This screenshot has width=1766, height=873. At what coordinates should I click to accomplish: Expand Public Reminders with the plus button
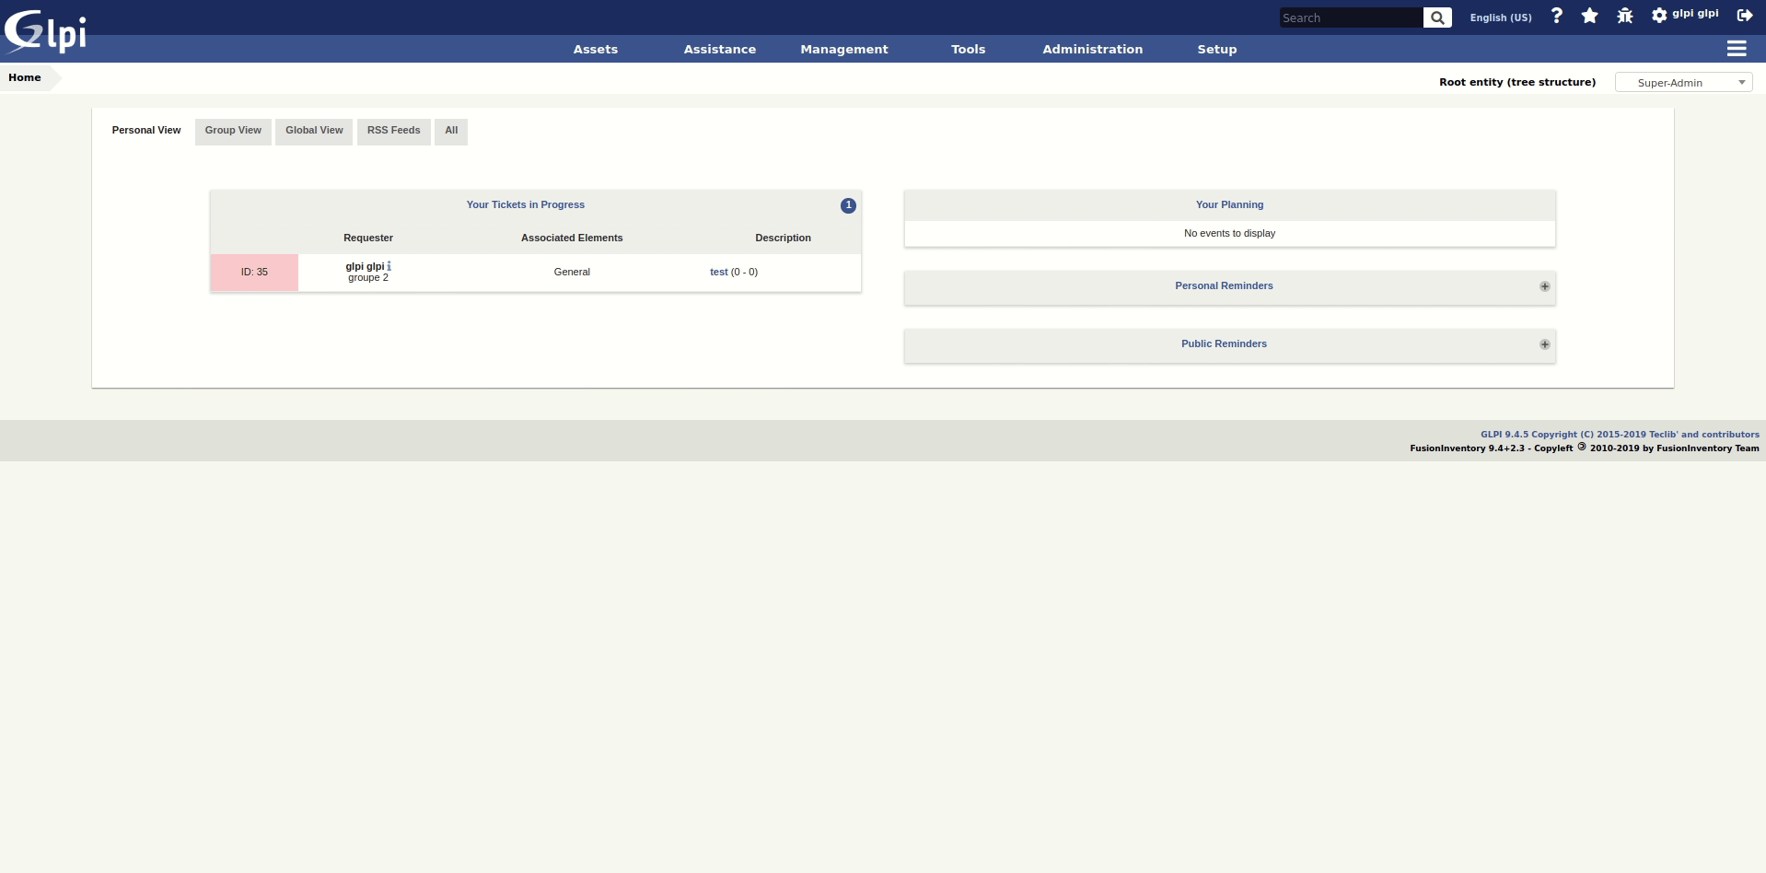[x=1544, y=344]
